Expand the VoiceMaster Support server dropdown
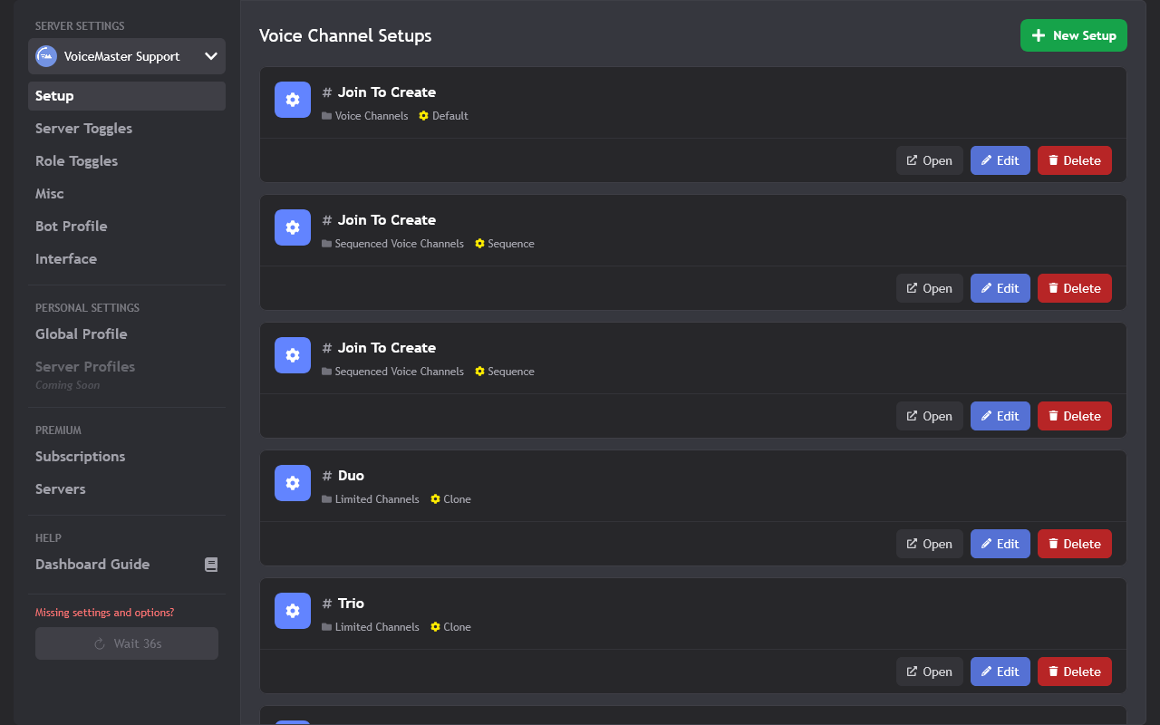This screenshot has height=725, width=1160. click(x=211, y=56)
